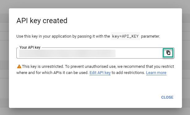
Task: Follow the Learn more link
Action: pyautogui.click(x=156, y=73)
